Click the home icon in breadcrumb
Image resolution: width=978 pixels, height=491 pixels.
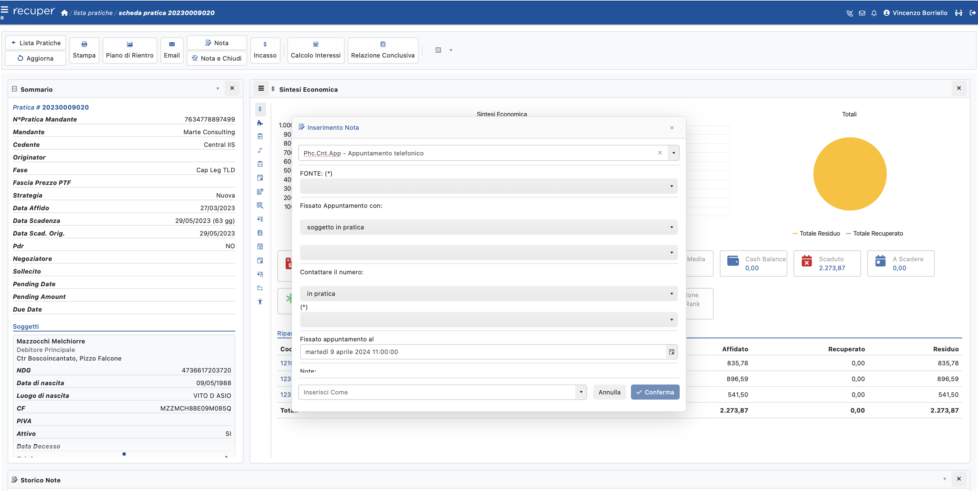(x=64, y=13)
